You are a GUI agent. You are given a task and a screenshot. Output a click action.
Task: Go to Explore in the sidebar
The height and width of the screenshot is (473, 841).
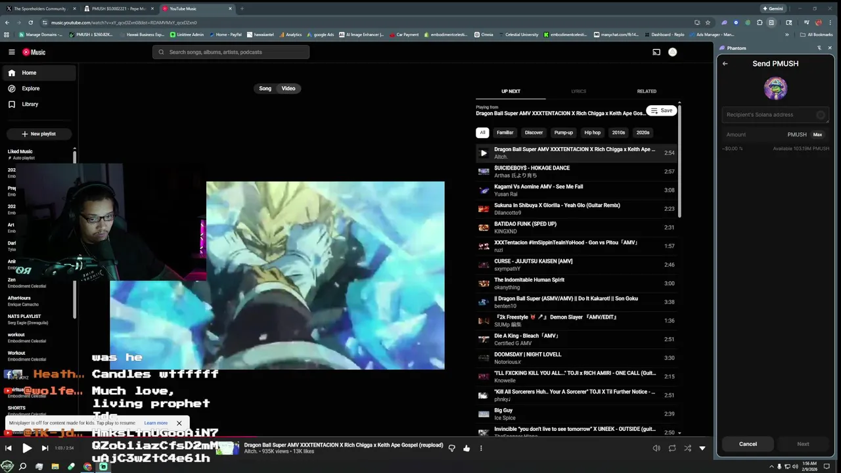tap(38, 89)
